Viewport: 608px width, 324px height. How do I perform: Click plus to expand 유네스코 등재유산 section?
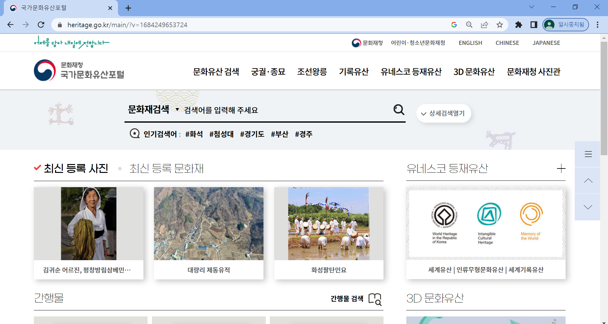[x=561, y=168]
